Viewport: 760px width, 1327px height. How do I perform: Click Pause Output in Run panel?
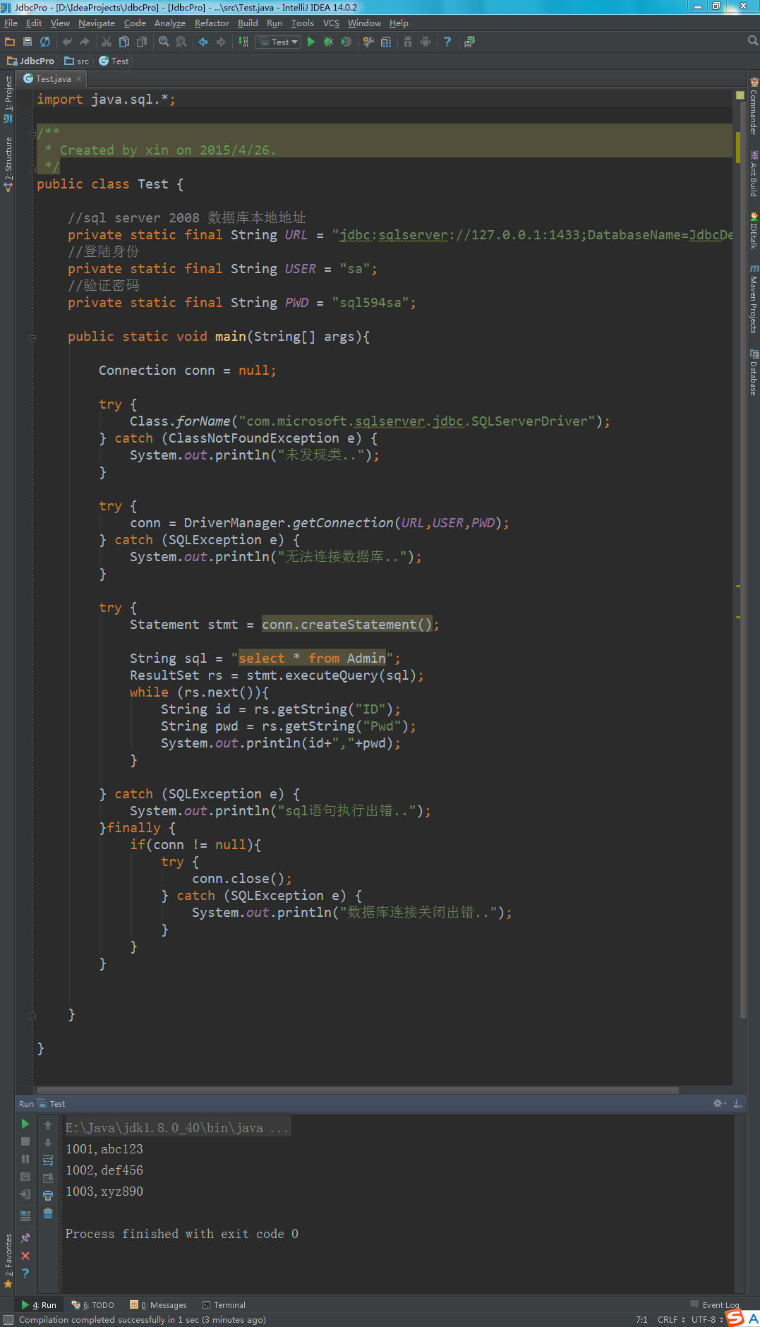(x=25, y=1159)
